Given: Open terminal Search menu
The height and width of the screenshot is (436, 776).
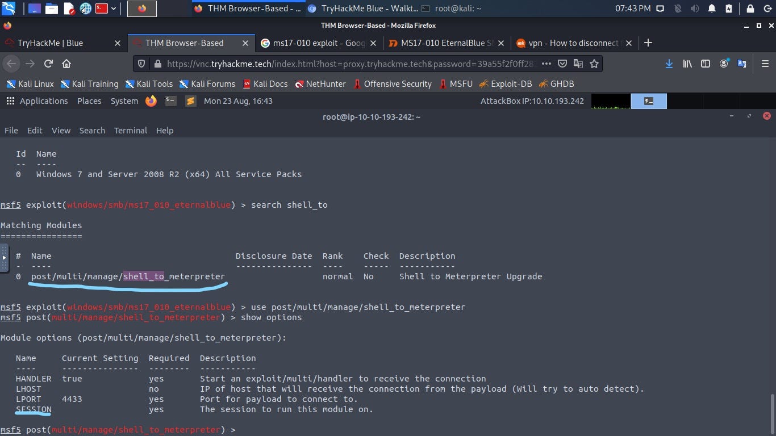Looking at the screenshot, I should (x=92, y=131).
